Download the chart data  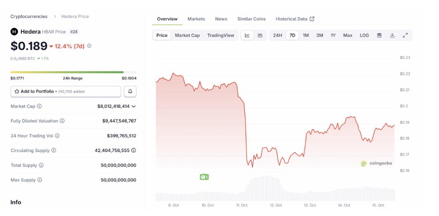coord(392,35)
